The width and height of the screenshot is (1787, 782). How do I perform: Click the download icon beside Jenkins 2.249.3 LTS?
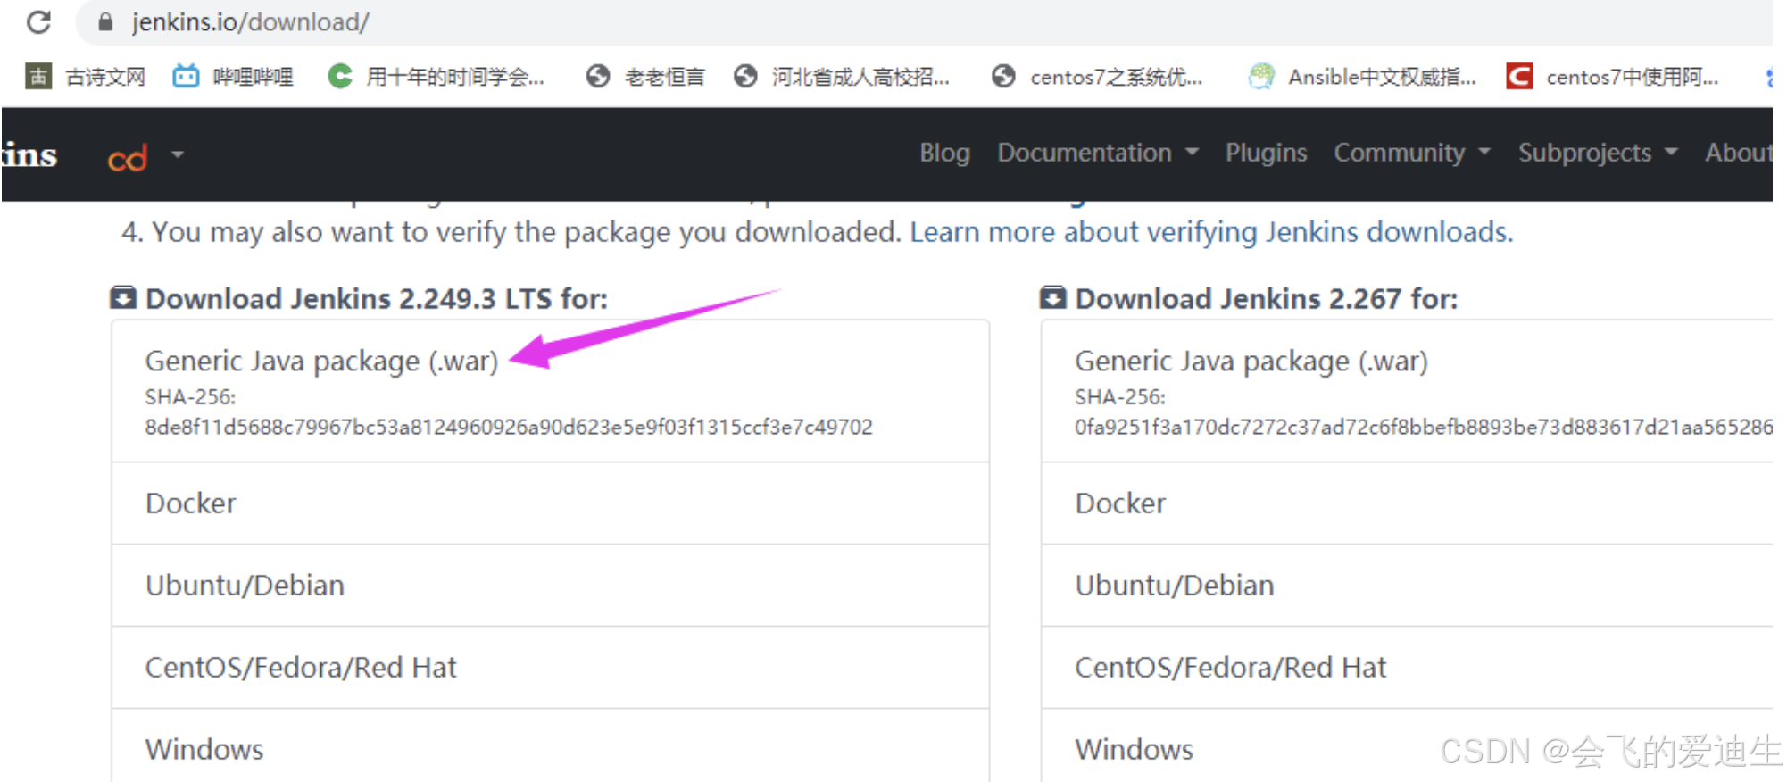[x=123, y=297]
